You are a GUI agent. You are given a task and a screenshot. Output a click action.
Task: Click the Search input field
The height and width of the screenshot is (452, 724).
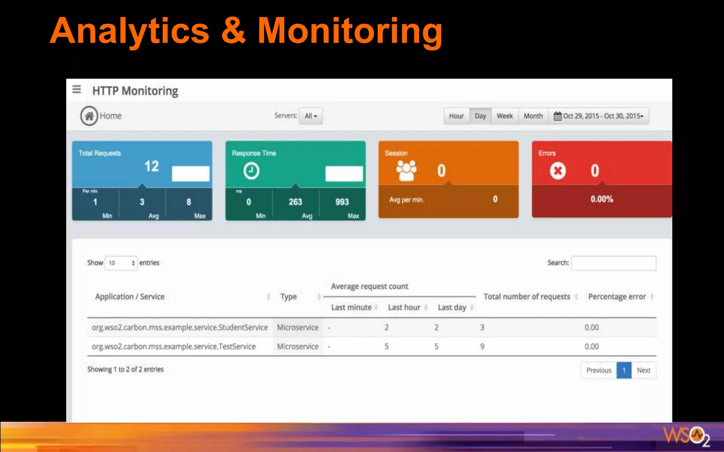[x=614, y=263]
